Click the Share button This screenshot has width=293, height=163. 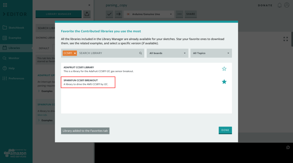pos(191,14)
